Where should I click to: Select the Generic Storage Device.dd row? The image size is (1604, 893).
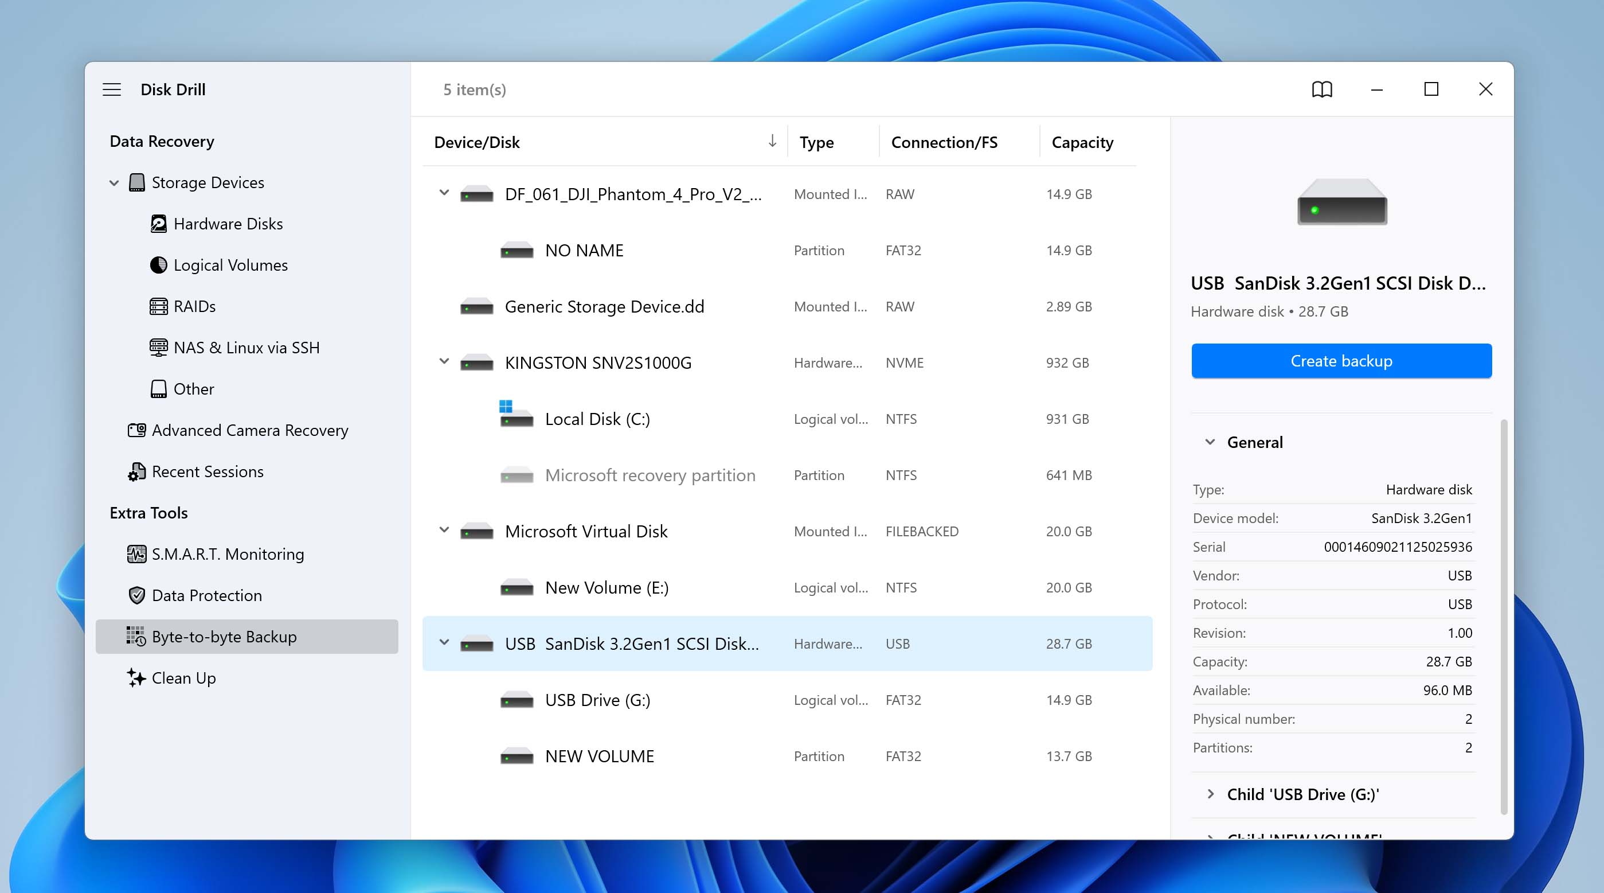coord(787,307)
